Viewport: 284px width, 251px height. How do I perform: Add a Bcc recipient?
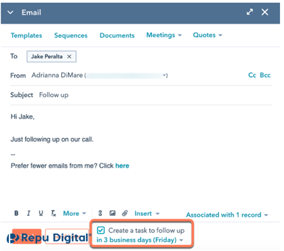pos(265,75)
